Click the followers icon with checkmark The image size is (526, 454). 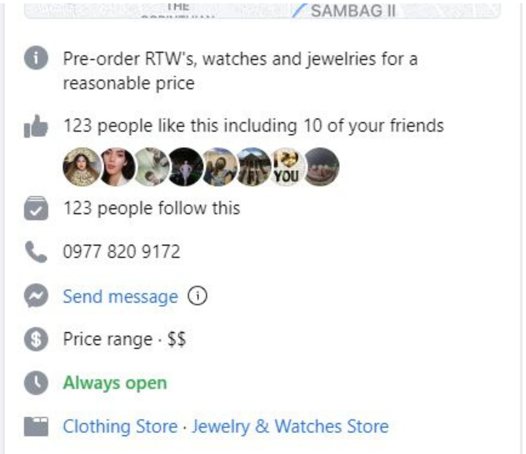[36, 209]
